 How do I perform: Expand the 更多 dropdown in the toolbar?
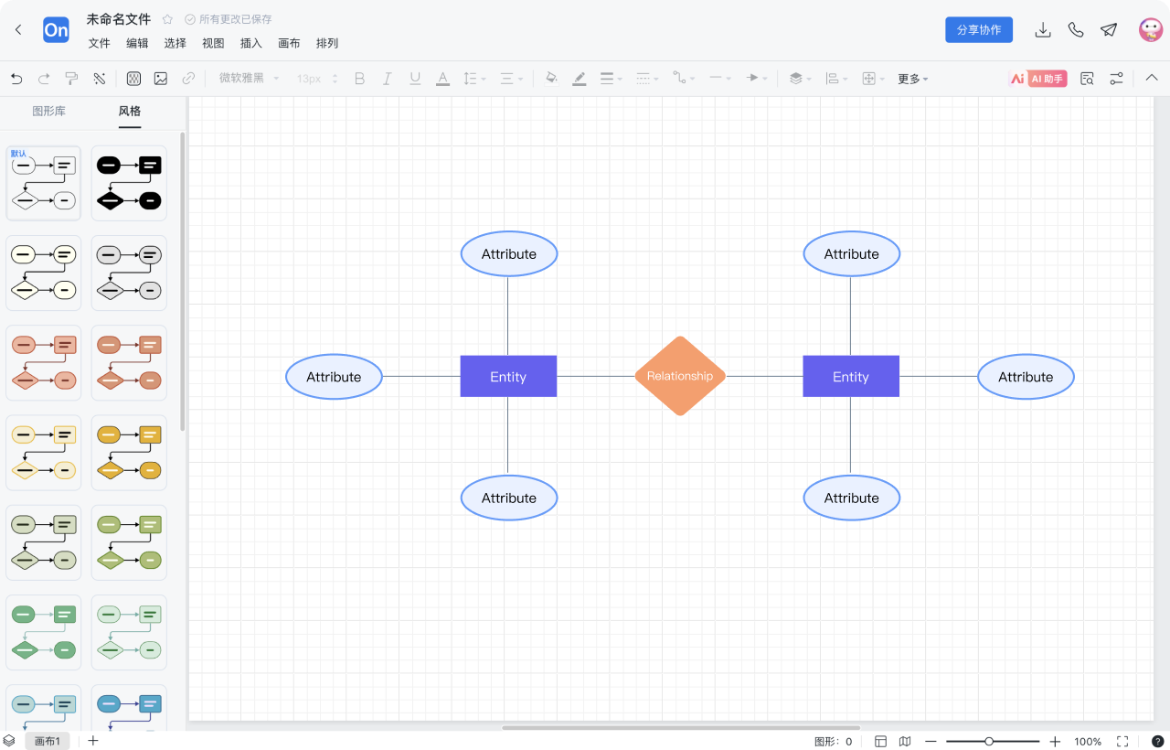(x=912, y=79)
